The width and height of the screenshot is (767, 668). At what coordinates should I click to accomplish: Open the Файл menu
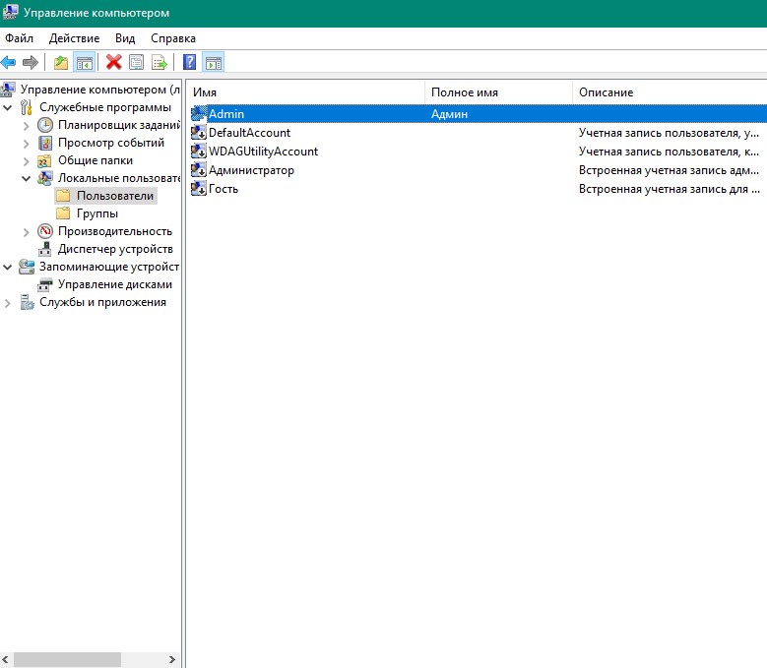click(19, 38)
